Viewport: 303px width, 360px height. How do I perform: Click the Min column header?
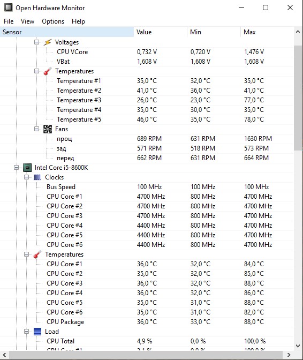tap(214, 32)
